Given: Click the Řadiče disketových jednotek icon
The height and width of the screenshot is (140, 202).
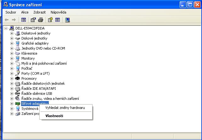Looking at the screenshot, I should point(18,83).
